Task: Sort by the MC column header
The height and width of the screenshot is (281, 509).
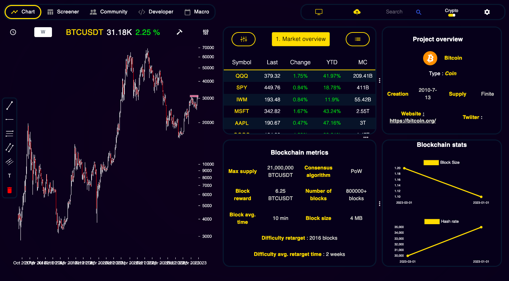Action: (x=363, y=62)
